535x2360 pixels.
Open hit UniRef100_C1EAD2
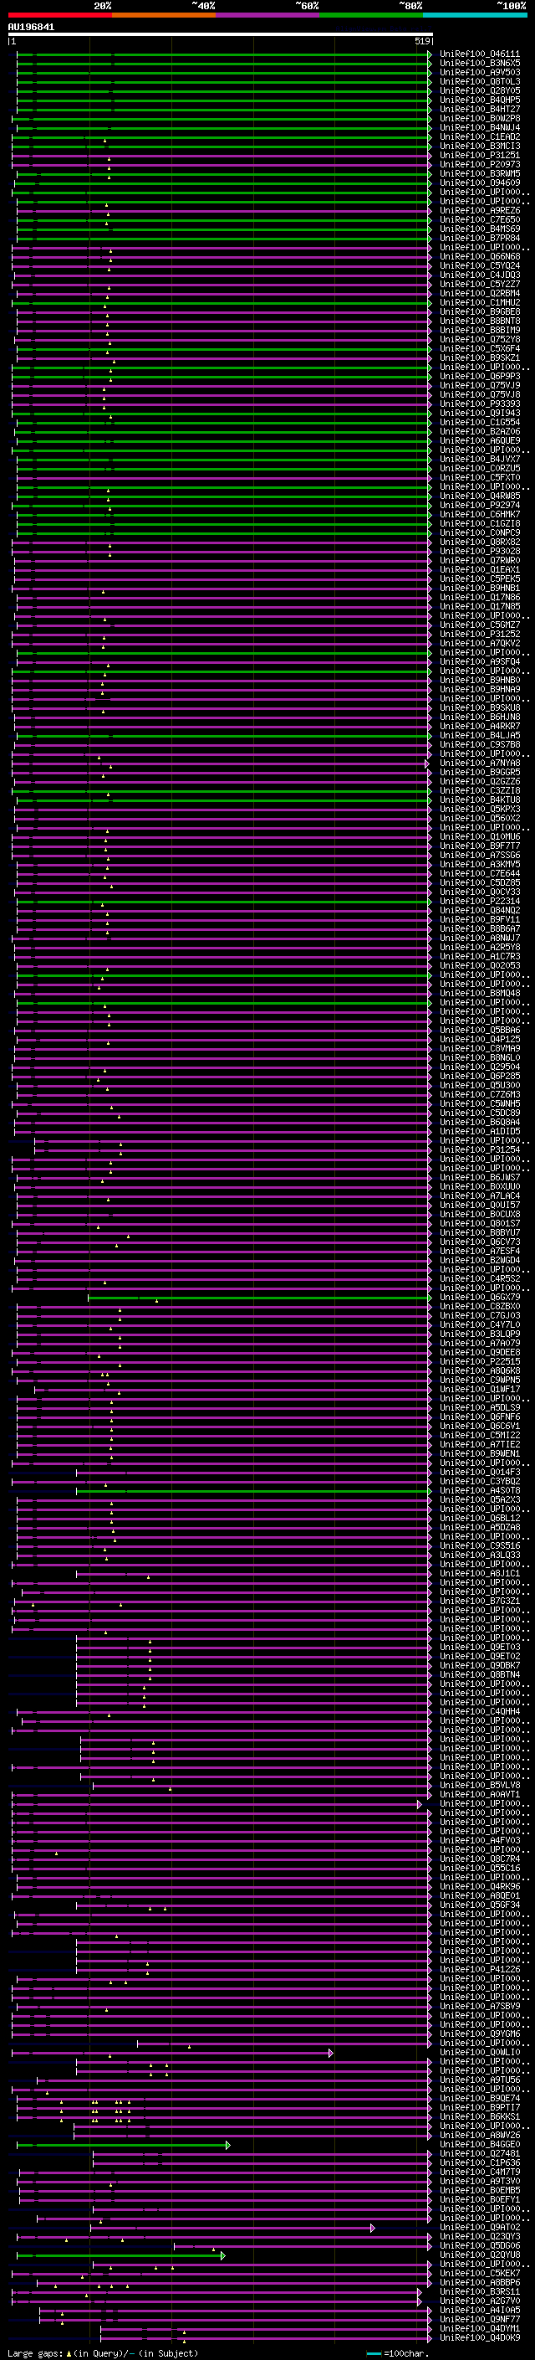(480, 136)
